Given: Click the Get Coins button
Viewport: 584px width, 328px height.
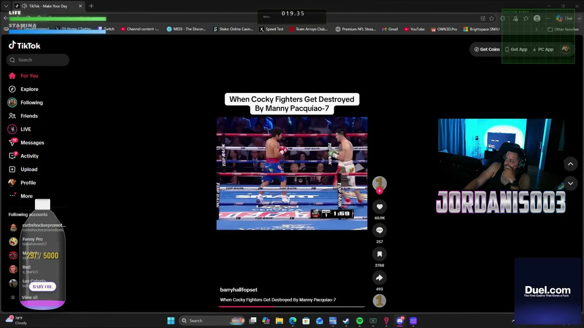Looking at the screenshot, I should point(487,49).
